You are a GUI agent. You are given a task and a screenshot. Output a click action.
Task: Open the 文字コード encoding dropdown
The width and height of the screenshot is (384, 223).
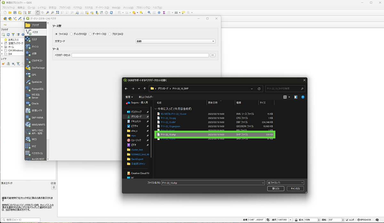175,41
